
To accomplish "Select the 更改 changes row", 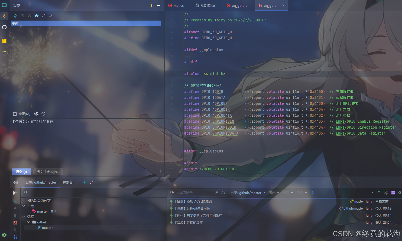I will click(86, 23).
